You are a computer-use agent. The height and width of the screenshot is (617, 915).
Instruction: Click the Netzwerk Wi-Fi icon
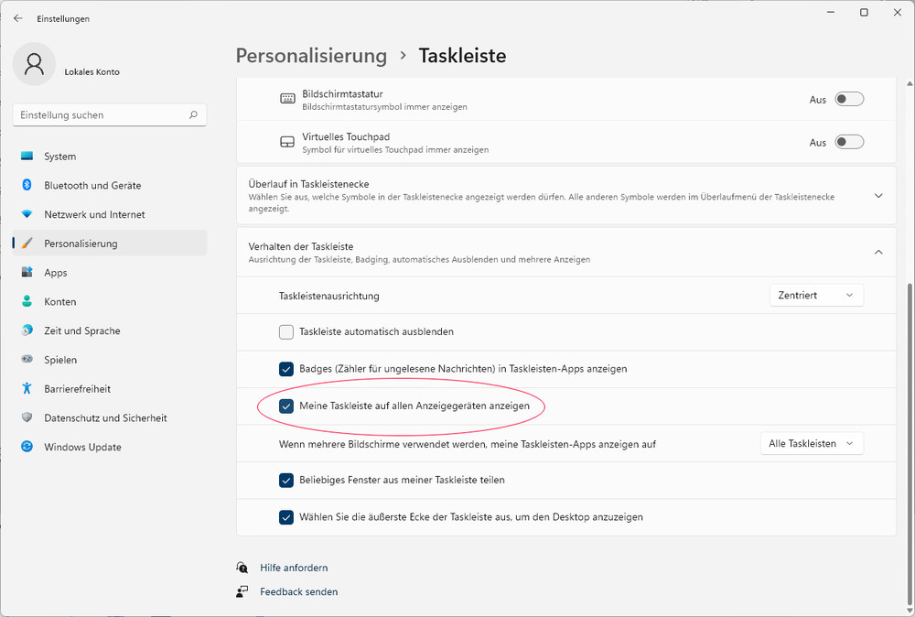click(27, 214)
